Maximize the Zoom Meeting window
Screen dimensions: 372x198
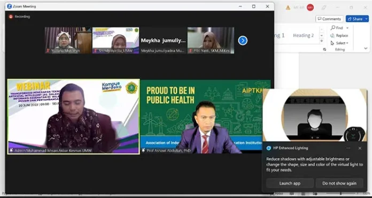pyautogui.click(x=254, y=6)
